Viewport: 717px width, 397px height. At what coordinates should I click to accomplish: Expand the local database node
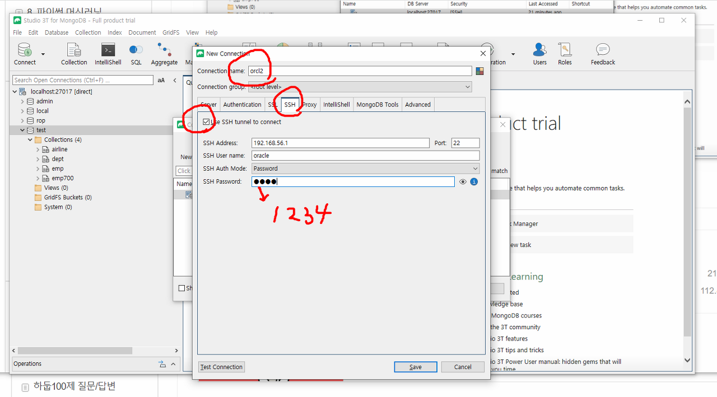click(23, 111)
